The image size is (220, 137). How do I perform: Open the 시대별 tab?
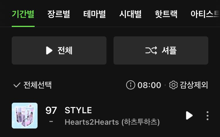point(130,14)
